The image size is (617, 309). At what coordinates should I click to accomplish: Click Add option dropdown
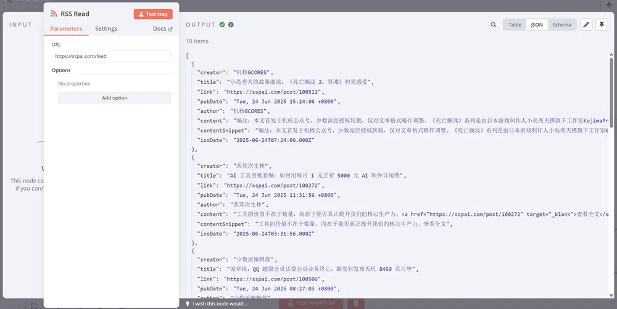115,98
